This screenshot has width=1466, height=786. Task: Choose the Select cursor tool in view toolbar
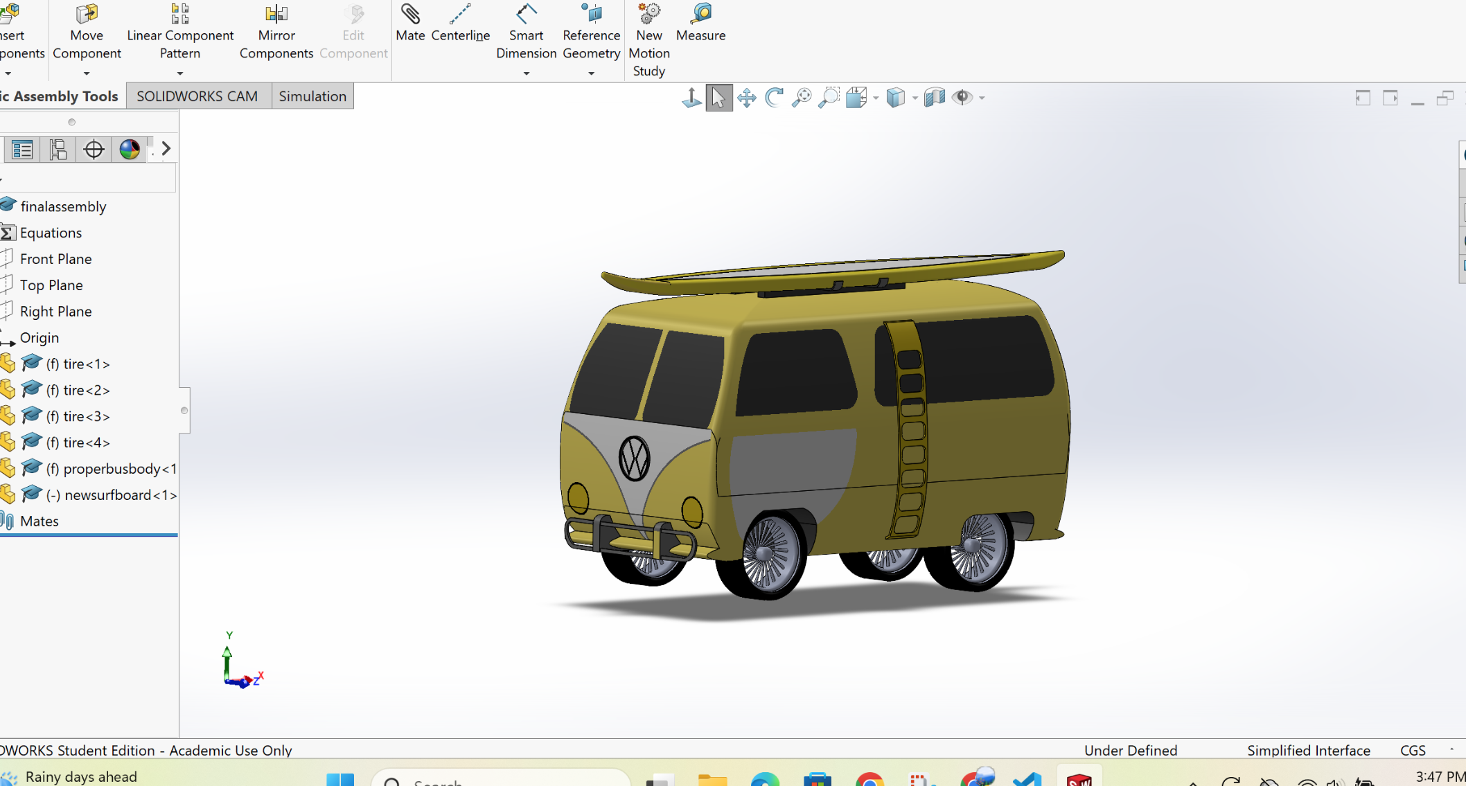click(719, 98)
